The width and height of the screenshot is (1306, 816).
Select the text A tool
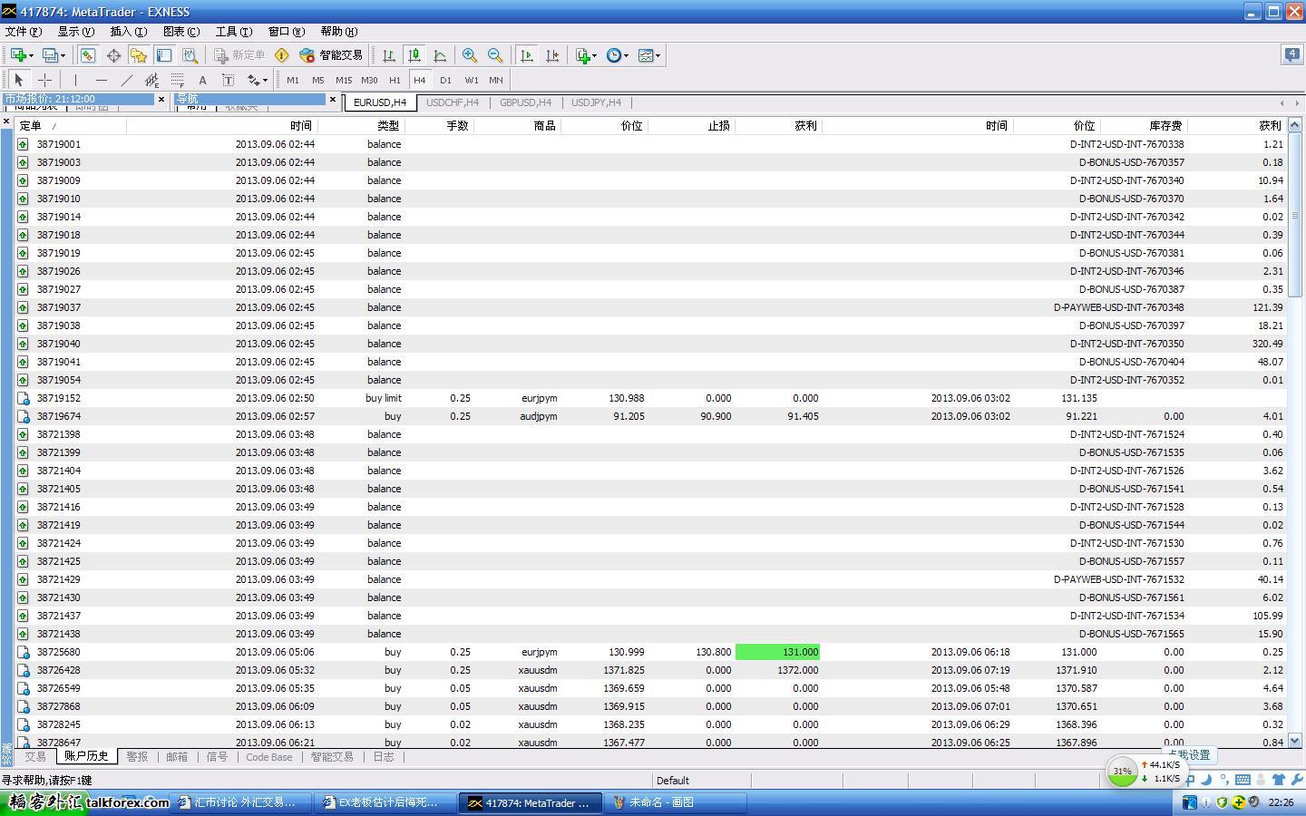pos(202,80)
